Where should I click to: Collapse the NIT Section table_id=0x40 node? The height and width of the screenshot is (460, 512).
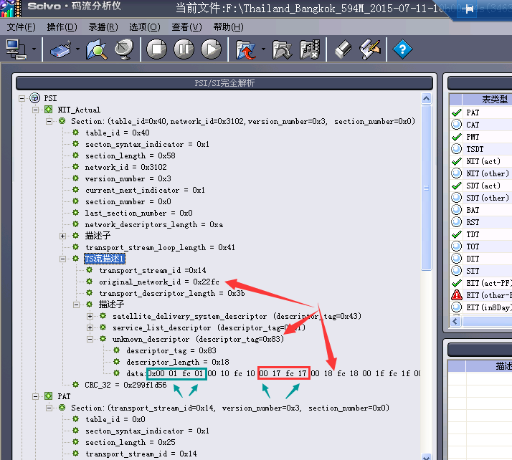pyautogui.click(x=49, y=121)
